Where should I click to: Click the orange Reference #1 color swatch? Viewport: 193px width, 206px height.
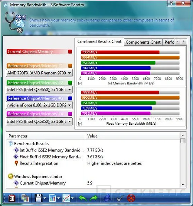click(x=70, y=66)
